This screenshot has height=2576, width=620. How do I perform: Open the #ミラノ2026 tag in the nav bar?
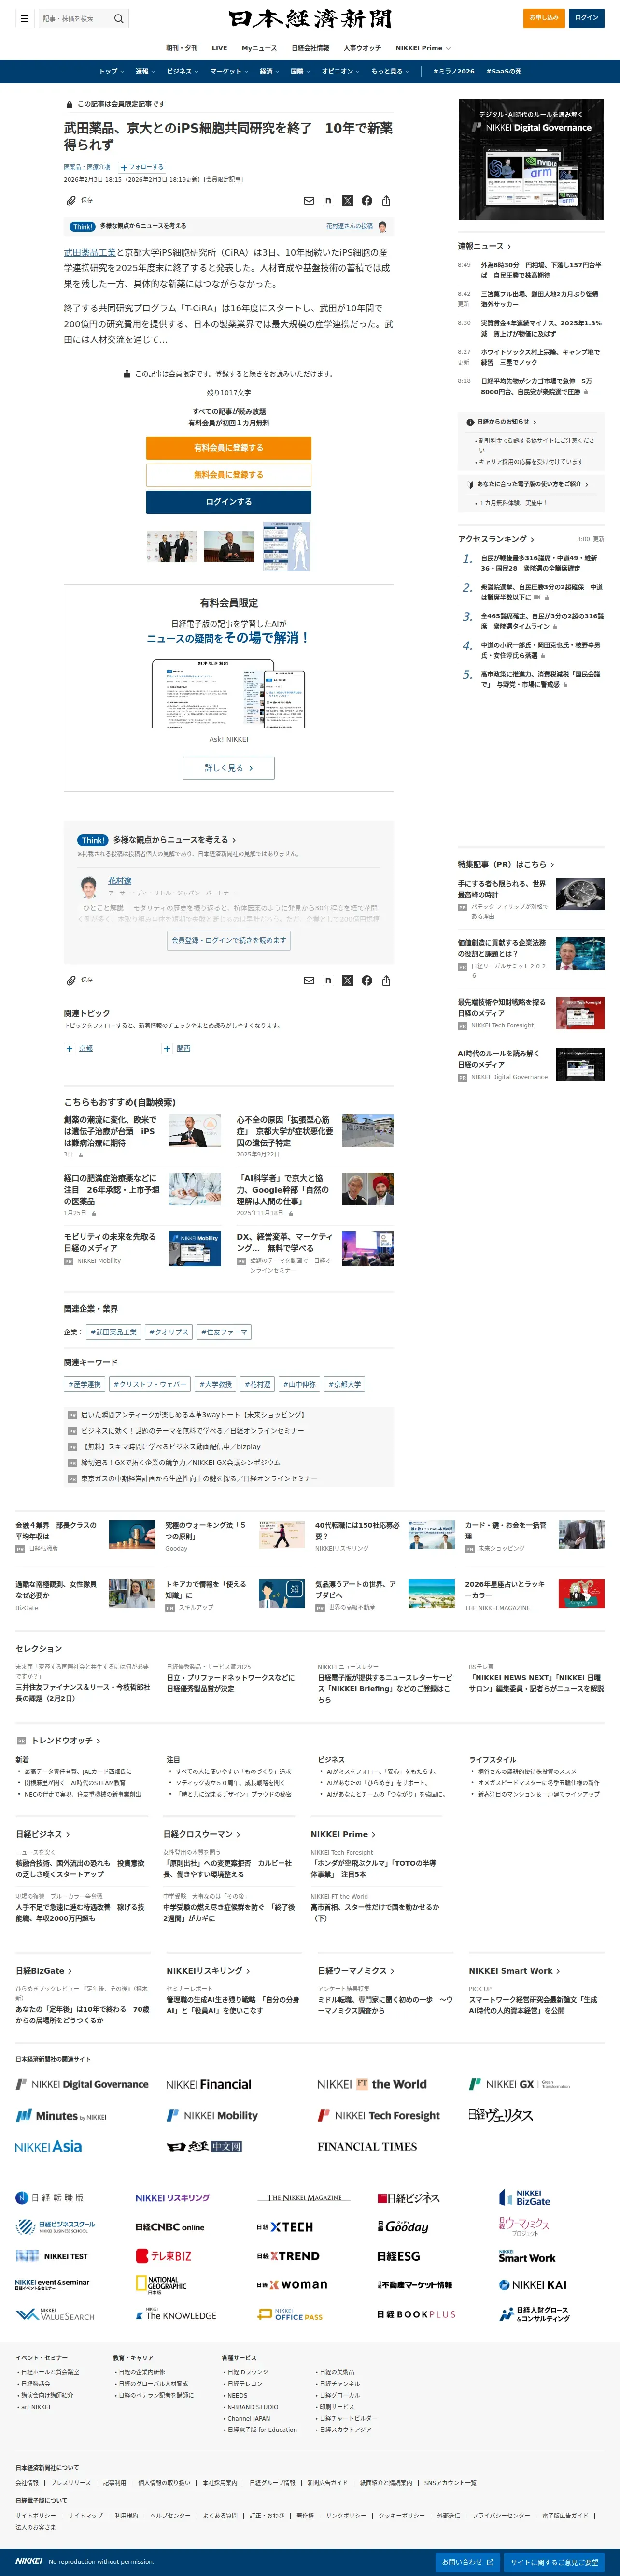(x=453, y=71)
